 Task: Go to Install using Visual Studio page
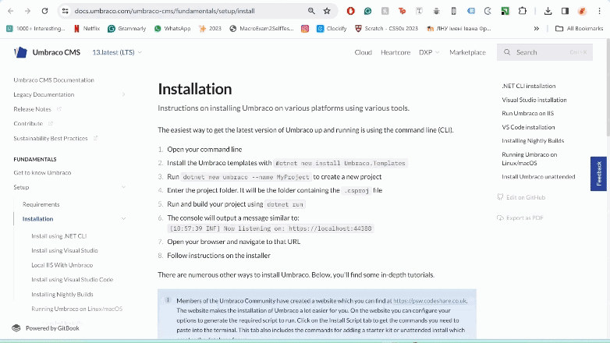coord(65,250)
